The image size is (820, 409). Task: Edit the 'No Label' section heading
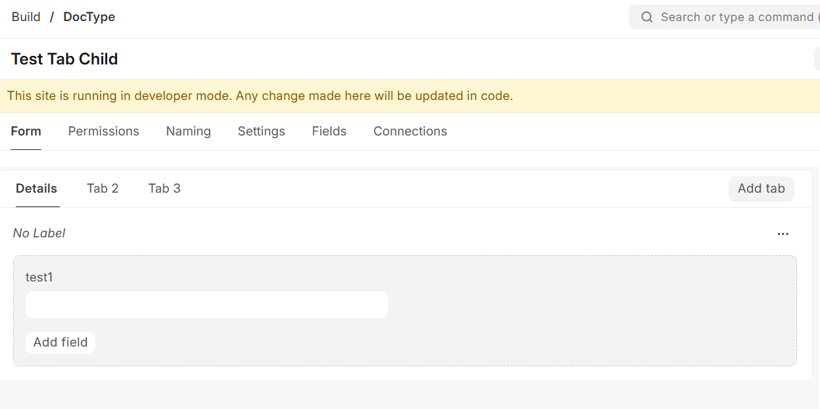point(39,233)
